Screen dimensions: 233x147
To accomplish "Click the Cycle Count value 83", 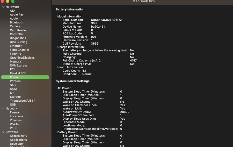I will (84, 71).
